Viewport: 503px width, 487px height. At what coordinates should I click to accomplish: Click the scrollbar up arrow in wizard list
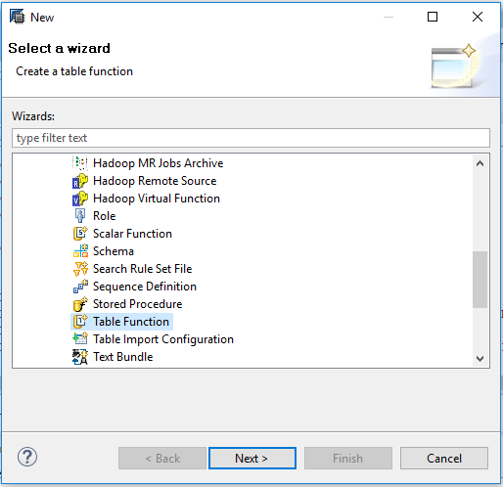click(480, 163)
